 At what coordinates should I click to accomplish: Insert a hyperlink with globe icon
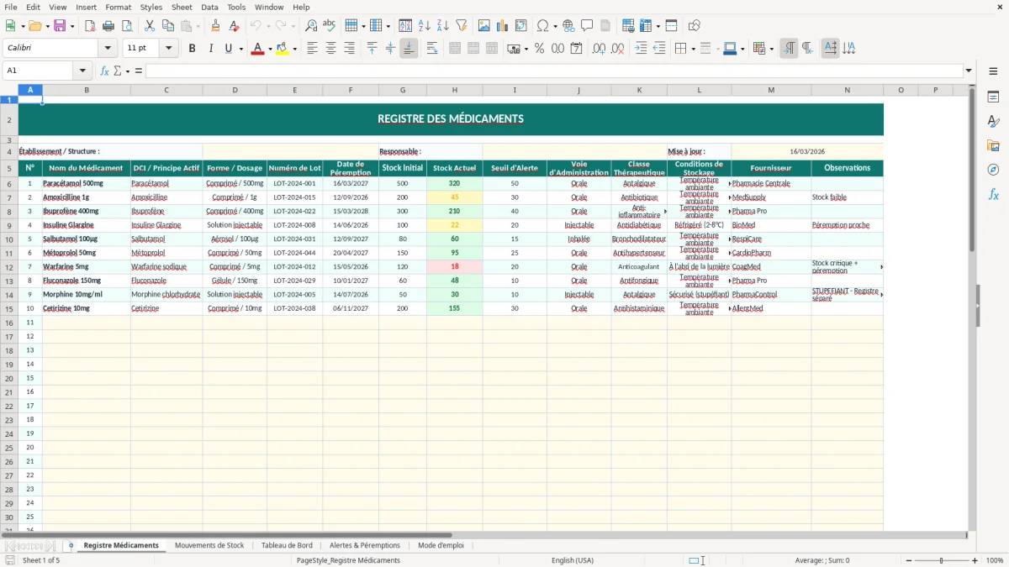(569, 26)
